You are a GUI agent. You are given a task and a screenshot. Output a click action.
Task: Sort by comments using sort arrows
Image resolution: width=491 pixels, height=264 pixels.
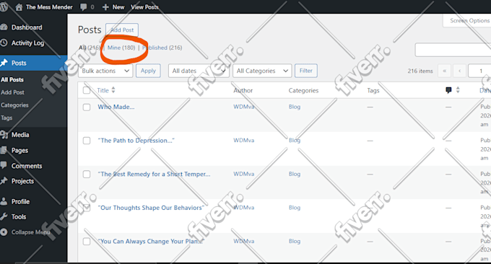tap(458, 90)
